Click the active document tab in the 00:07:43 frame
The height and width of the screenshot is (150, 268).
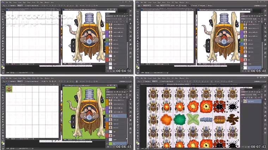(x=179, y=84)
